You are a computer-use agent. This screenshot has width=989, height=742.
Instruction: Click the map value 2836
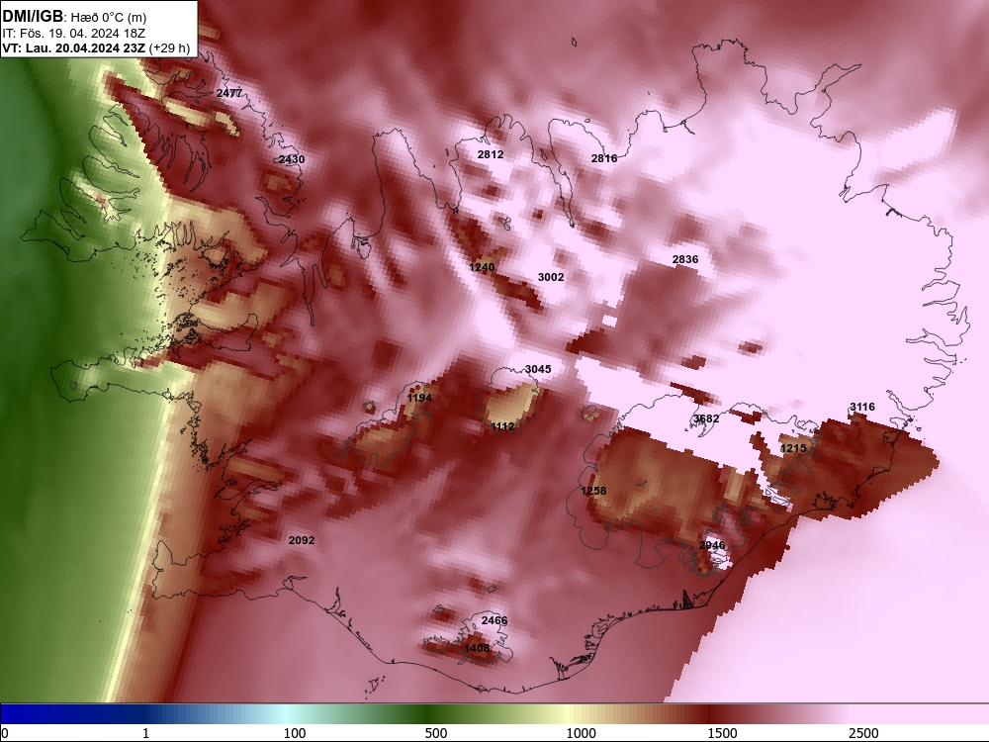(x=685, y=259)
